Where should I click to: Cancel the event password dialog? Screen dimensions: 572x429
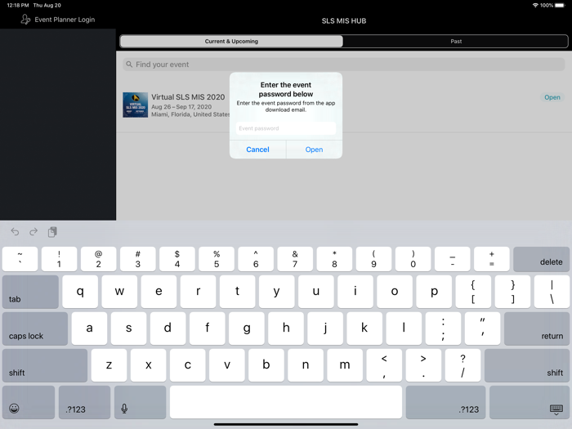pos(257,150)
